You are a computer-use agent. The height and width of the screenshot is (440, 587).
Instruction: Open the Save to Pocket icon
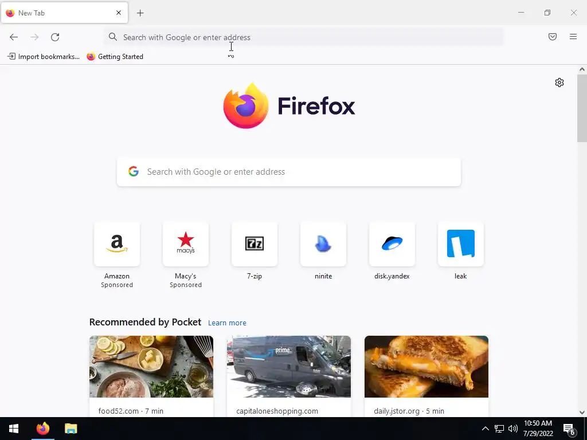pyautogui.click(x=553, y=37)
